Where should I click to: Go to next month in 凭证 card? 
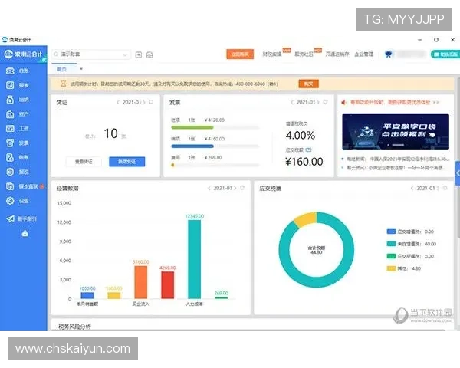pos(144,103)
